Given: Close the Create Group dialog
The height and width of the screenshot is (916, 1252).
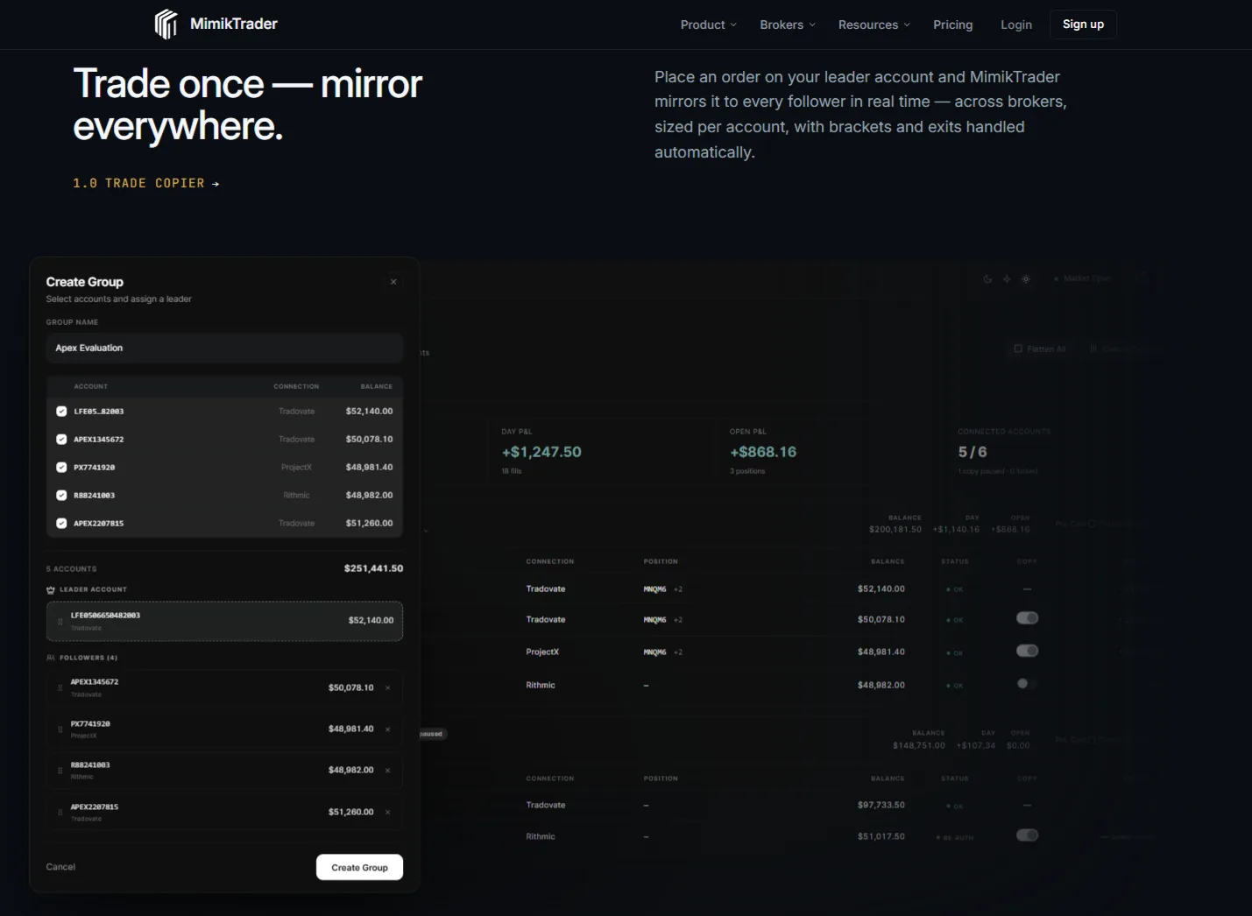Looking at the screenshot, I should click(x=393, y=282).
